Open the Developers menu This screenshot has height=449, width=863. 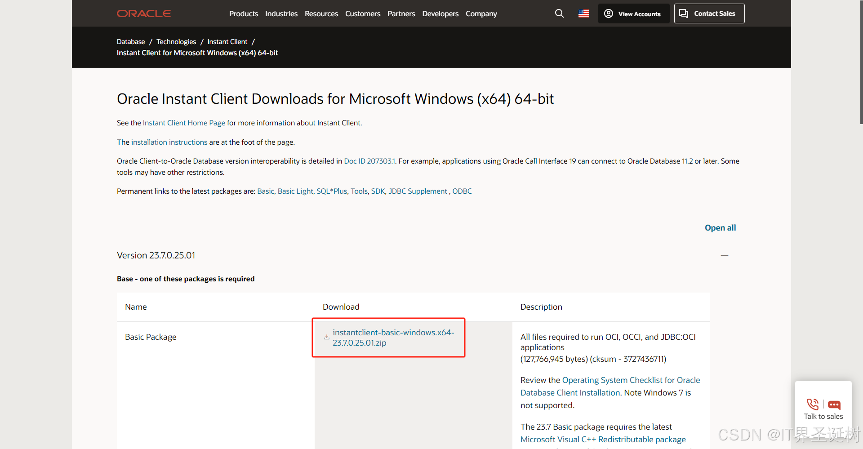[x=440, y=13]
